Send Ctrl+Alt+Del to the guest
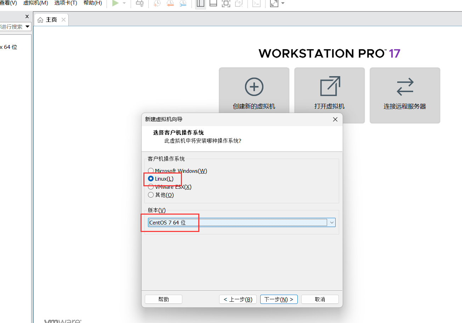Image resolution: width=462 pixels, height=323 pixels. [x=139, y=4]
